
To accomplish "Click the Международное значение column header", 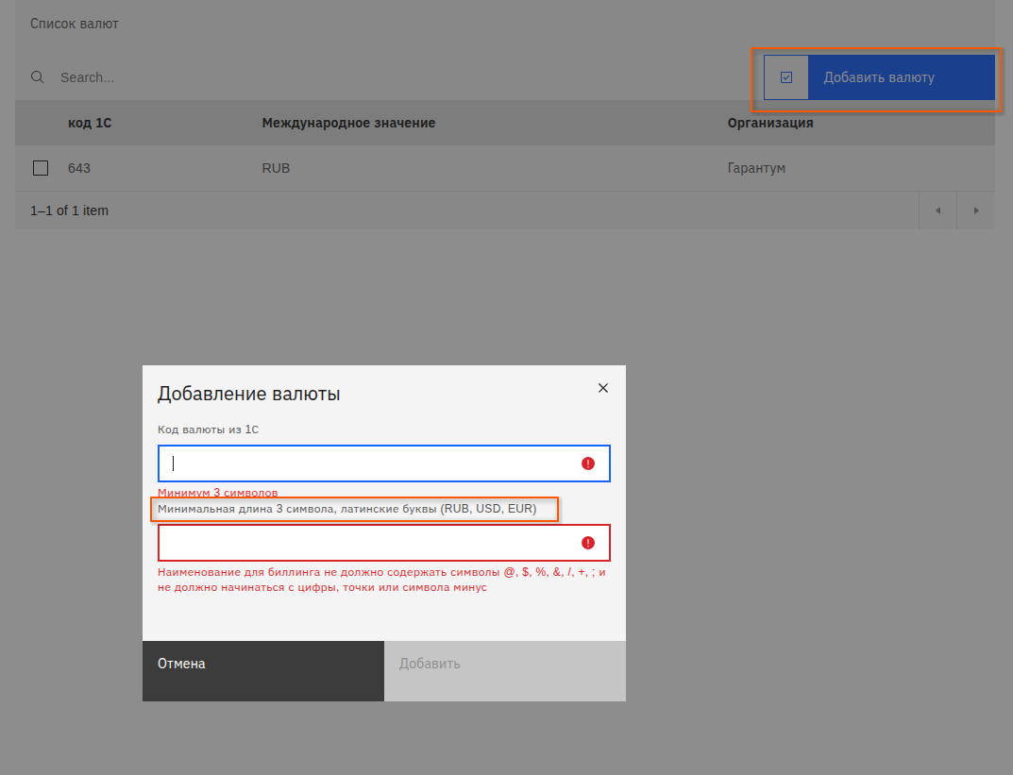I will 348,123.
